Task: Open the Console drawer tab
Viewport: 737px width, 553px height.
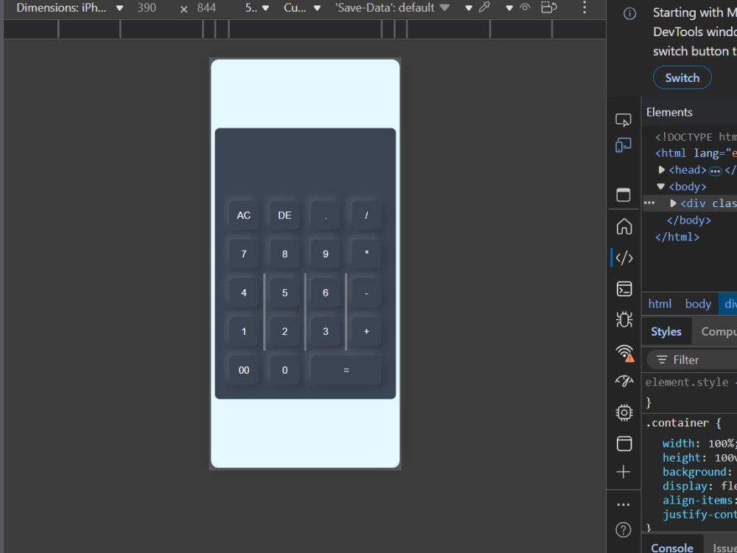Action: pos(671,547)
